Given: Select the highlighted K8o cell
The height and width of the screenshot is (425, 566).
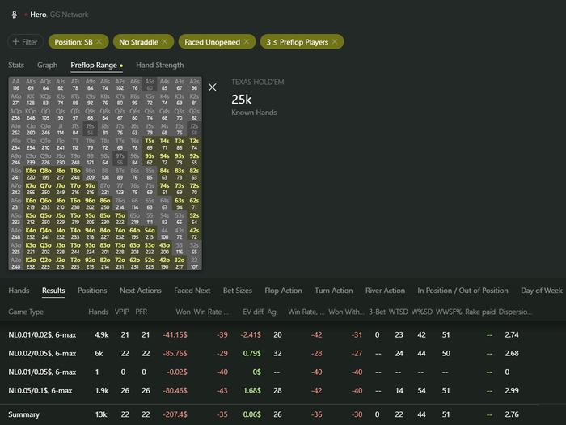Looking at the screenshot, I should coord(31,174).
